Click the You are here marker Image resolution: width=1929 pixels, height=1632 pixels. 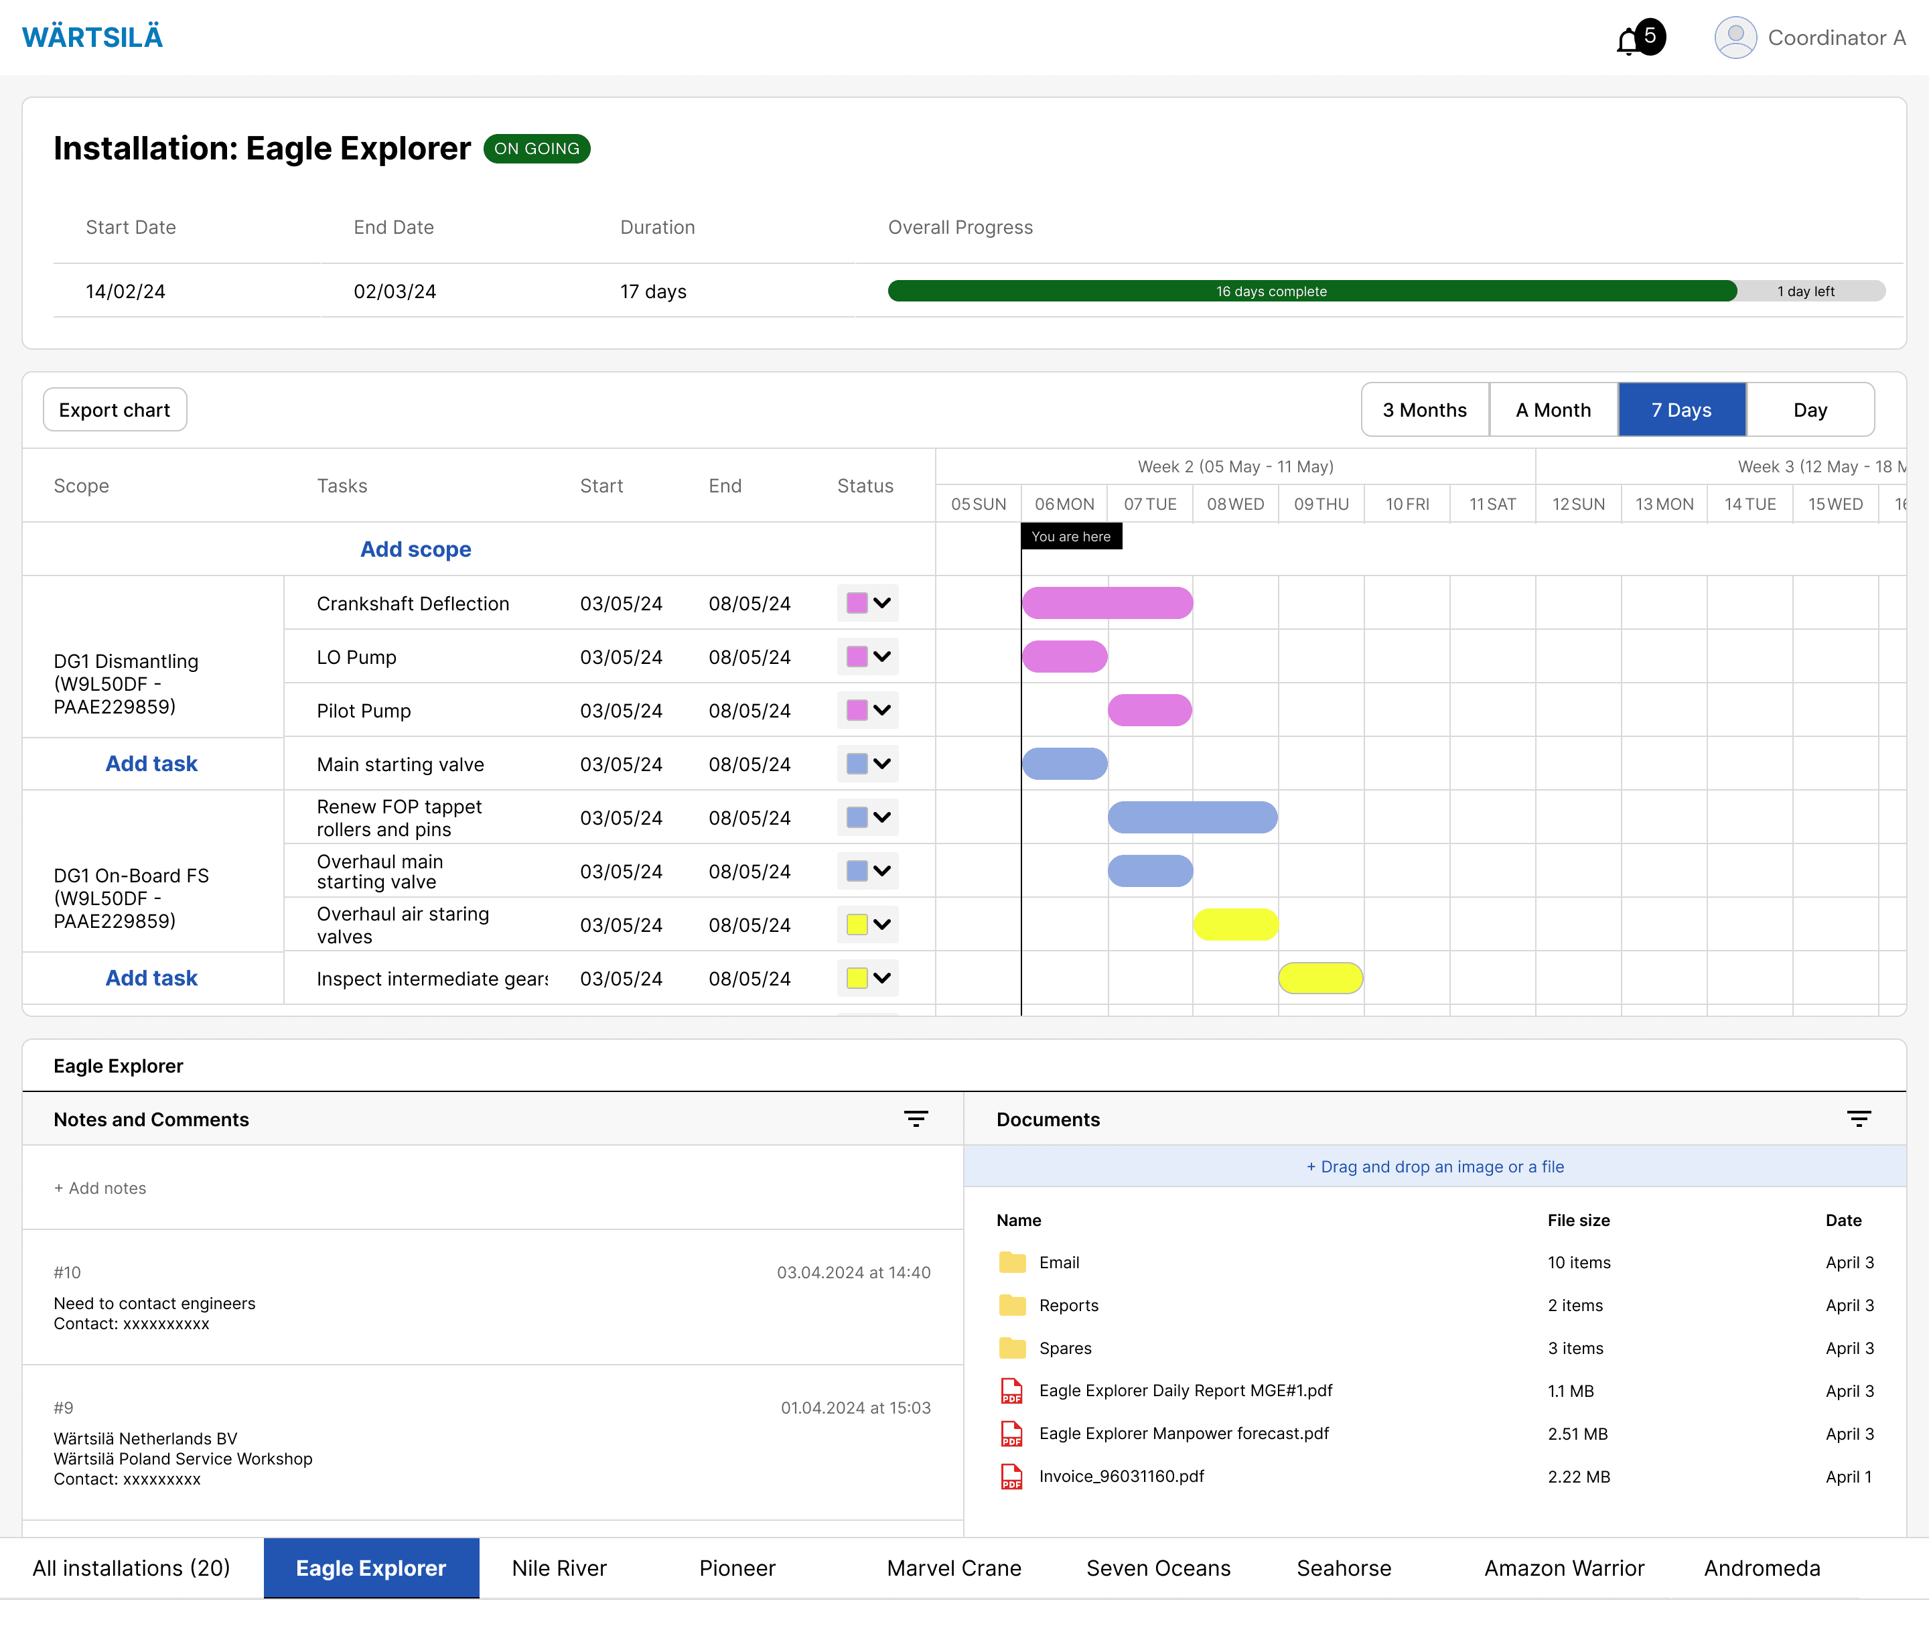pos(1072,537)
